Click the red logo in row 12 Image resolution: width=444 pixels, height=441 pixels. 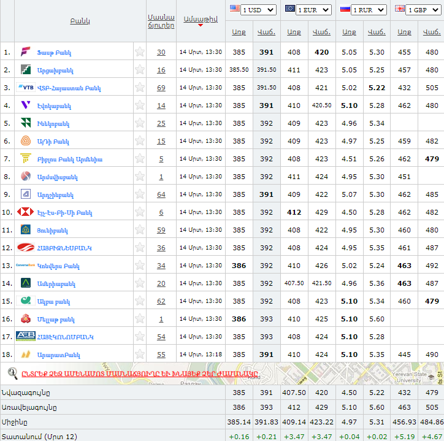pos(26,248)
